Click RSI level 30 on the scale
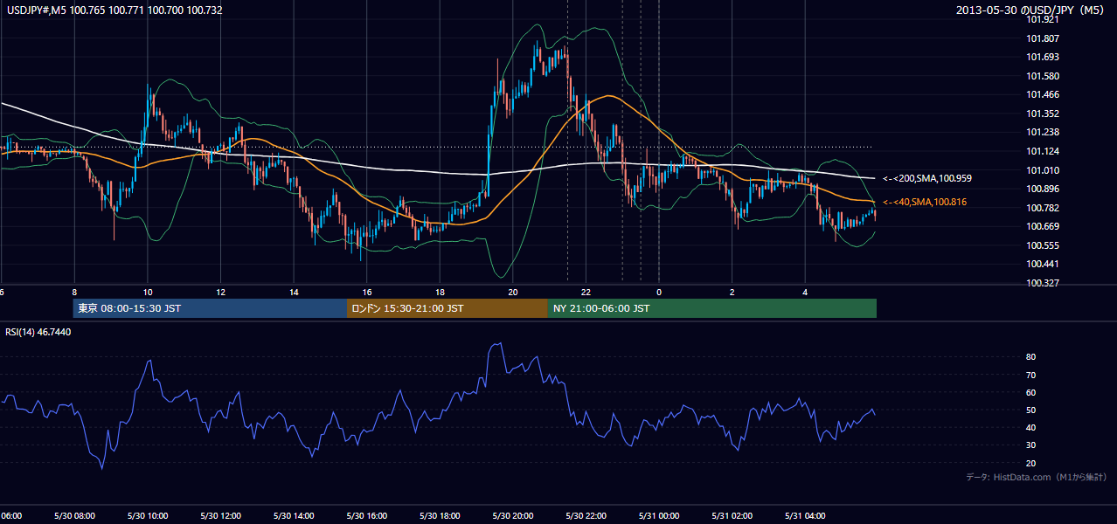The height and width of the screenshot is (524, 1117). (1030, 445)
